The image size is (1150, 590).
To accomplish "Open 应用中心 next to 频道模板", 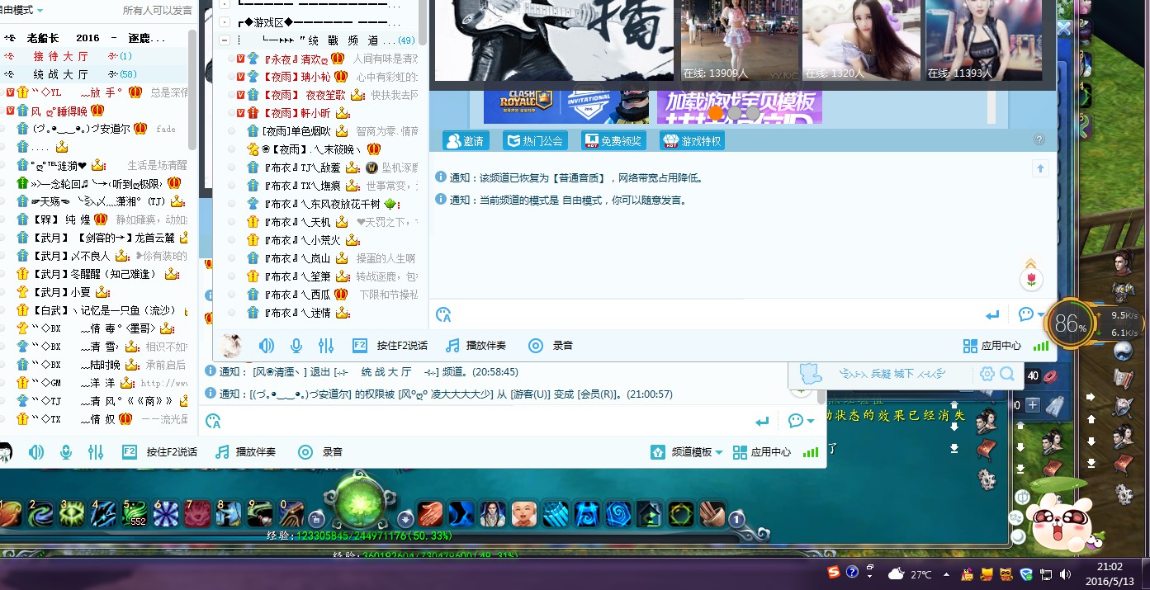I will [761, 452].
